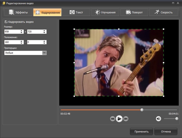This screenshot has height=138, width=182.
Task: Click the Отмена button
Action: point(166,131)
